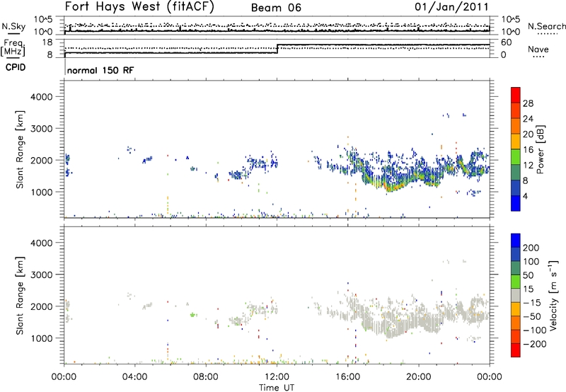Click the velocity panel 'Slant Range [km]' label
This screenshot has height=392, width=566.
coord(20,295)
